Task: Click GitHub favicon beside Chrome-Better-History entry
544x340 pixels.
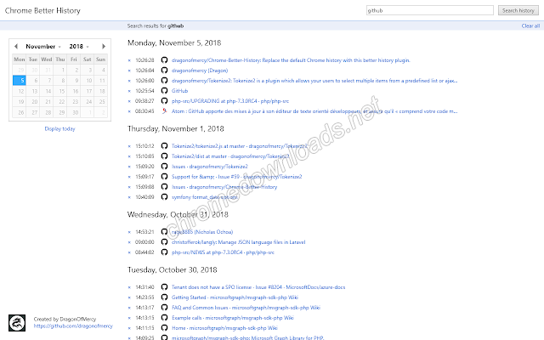Action: (164, 60)
